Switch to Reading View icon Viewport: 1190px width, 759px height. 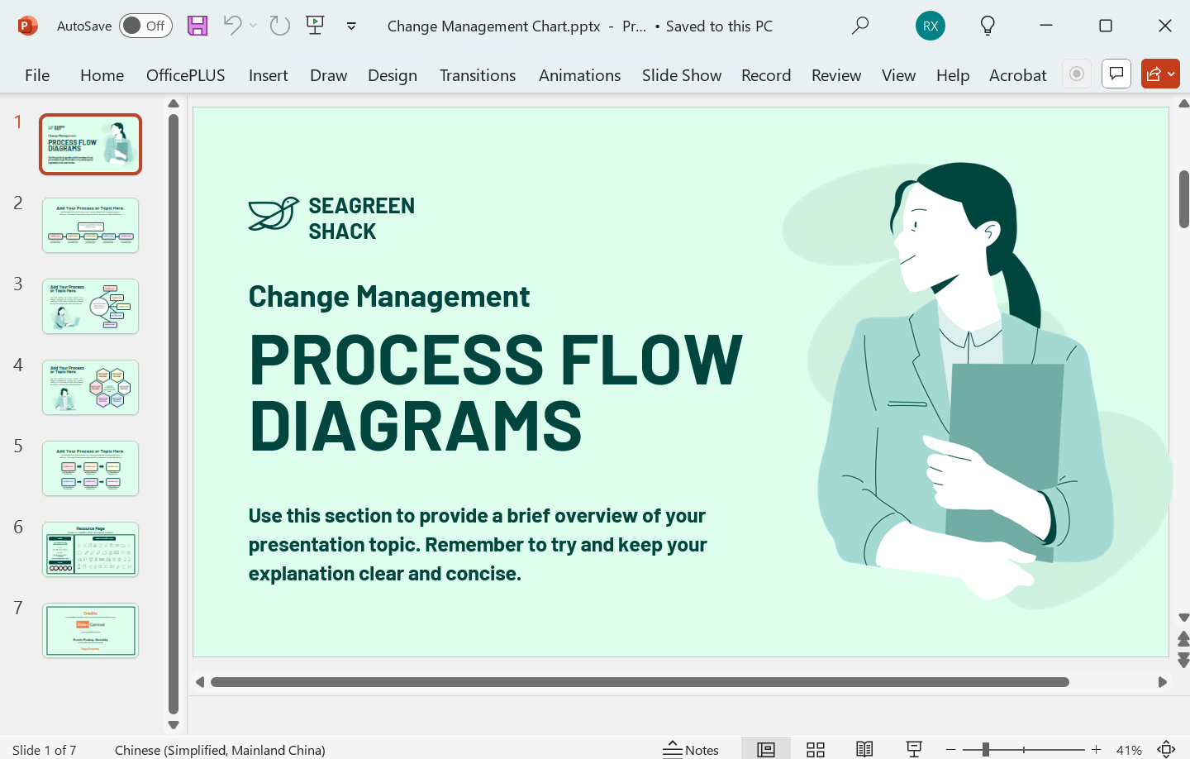coord(864,749)
